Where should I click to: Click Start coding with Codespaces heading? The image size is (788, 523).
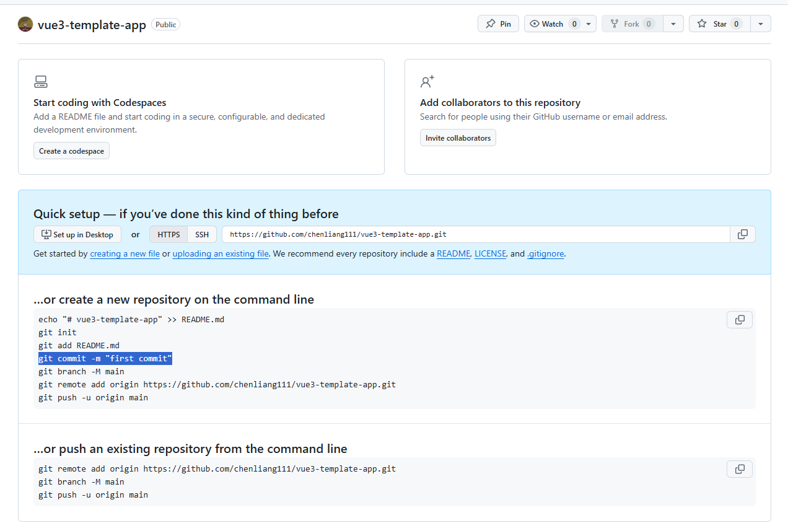point(100,102)
